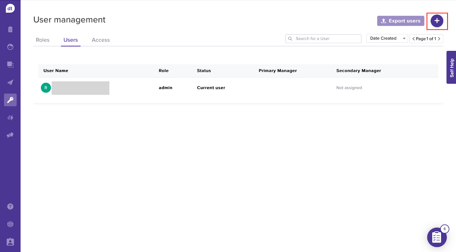Open the question mark help icon

pyautogui.click(x=10, y=206)
